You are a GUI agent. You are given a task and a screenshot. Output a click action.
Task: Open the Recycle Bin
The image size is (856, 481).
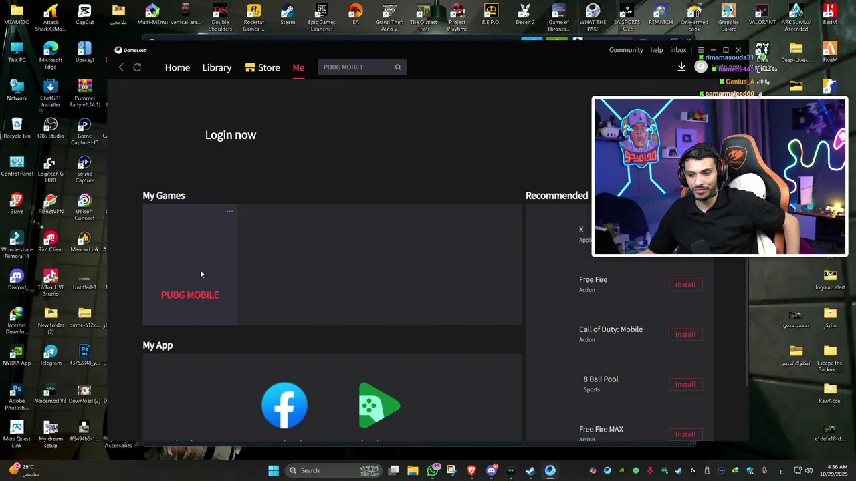click(17, 129)
